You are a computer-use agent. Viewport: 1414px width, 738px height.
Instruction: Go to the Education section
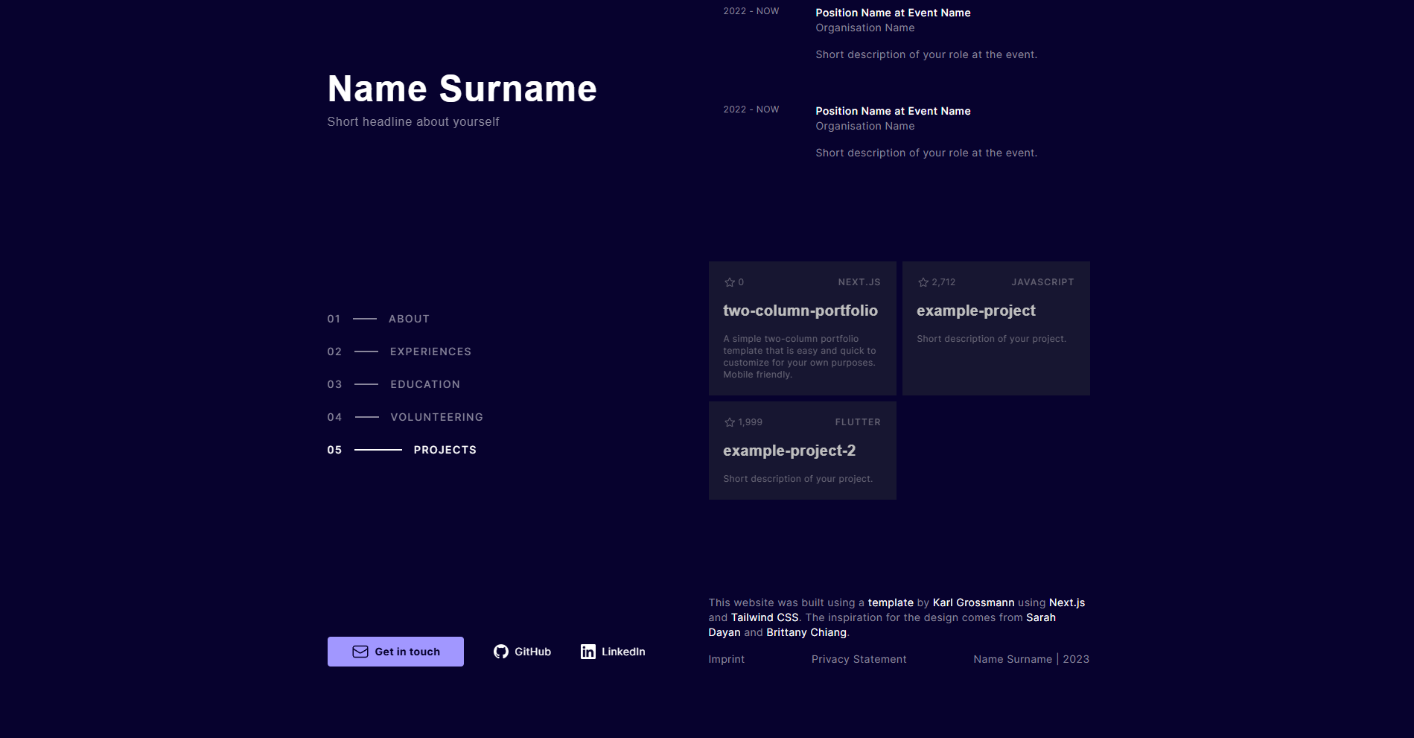pos(425,384)
